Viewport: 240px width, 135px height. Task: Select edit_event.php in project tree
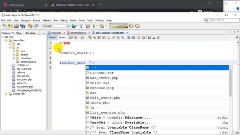[24, 79]
